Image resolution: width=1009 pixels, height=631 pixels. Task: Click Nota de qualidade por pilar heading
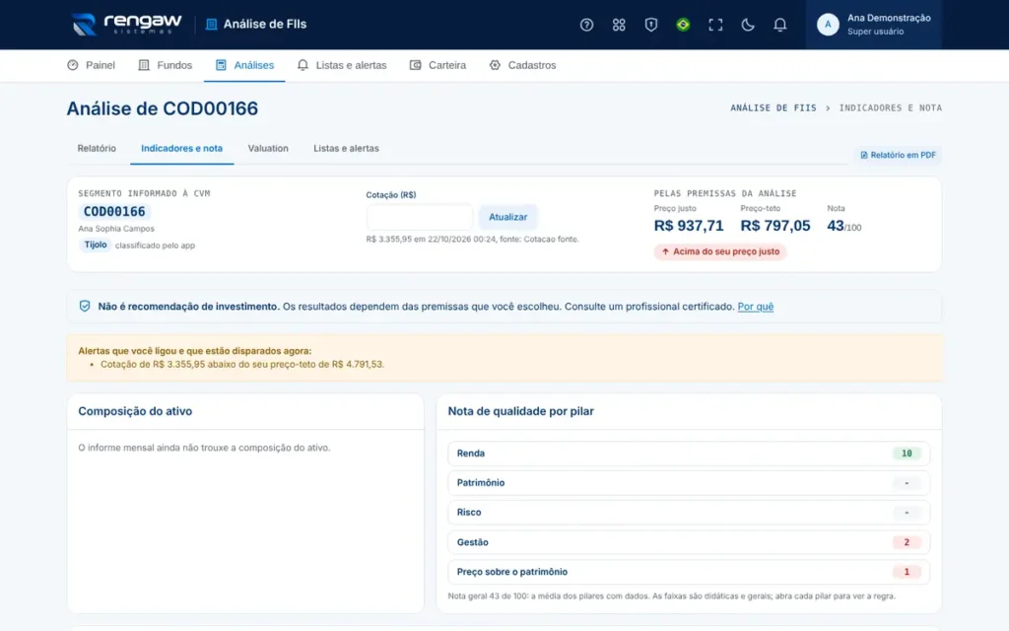(x=520, y=411)
